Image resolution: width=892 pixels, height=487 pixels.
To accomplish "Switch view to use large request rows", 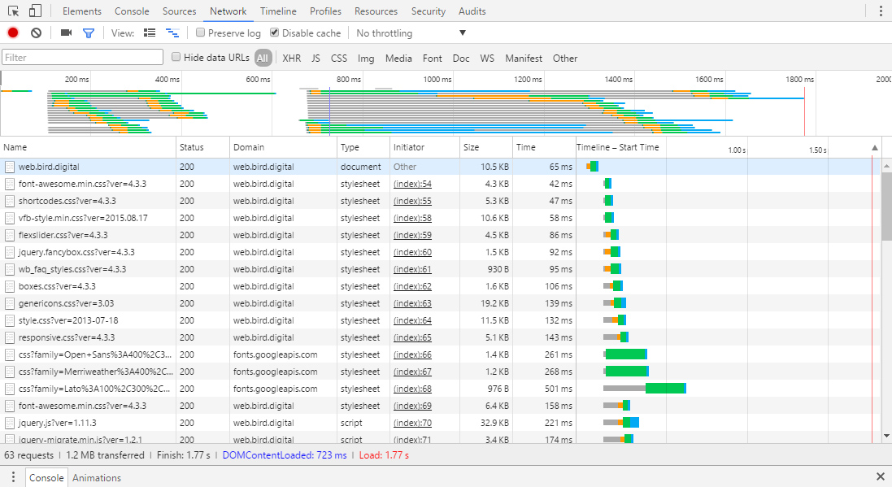I will click(150, 33).
